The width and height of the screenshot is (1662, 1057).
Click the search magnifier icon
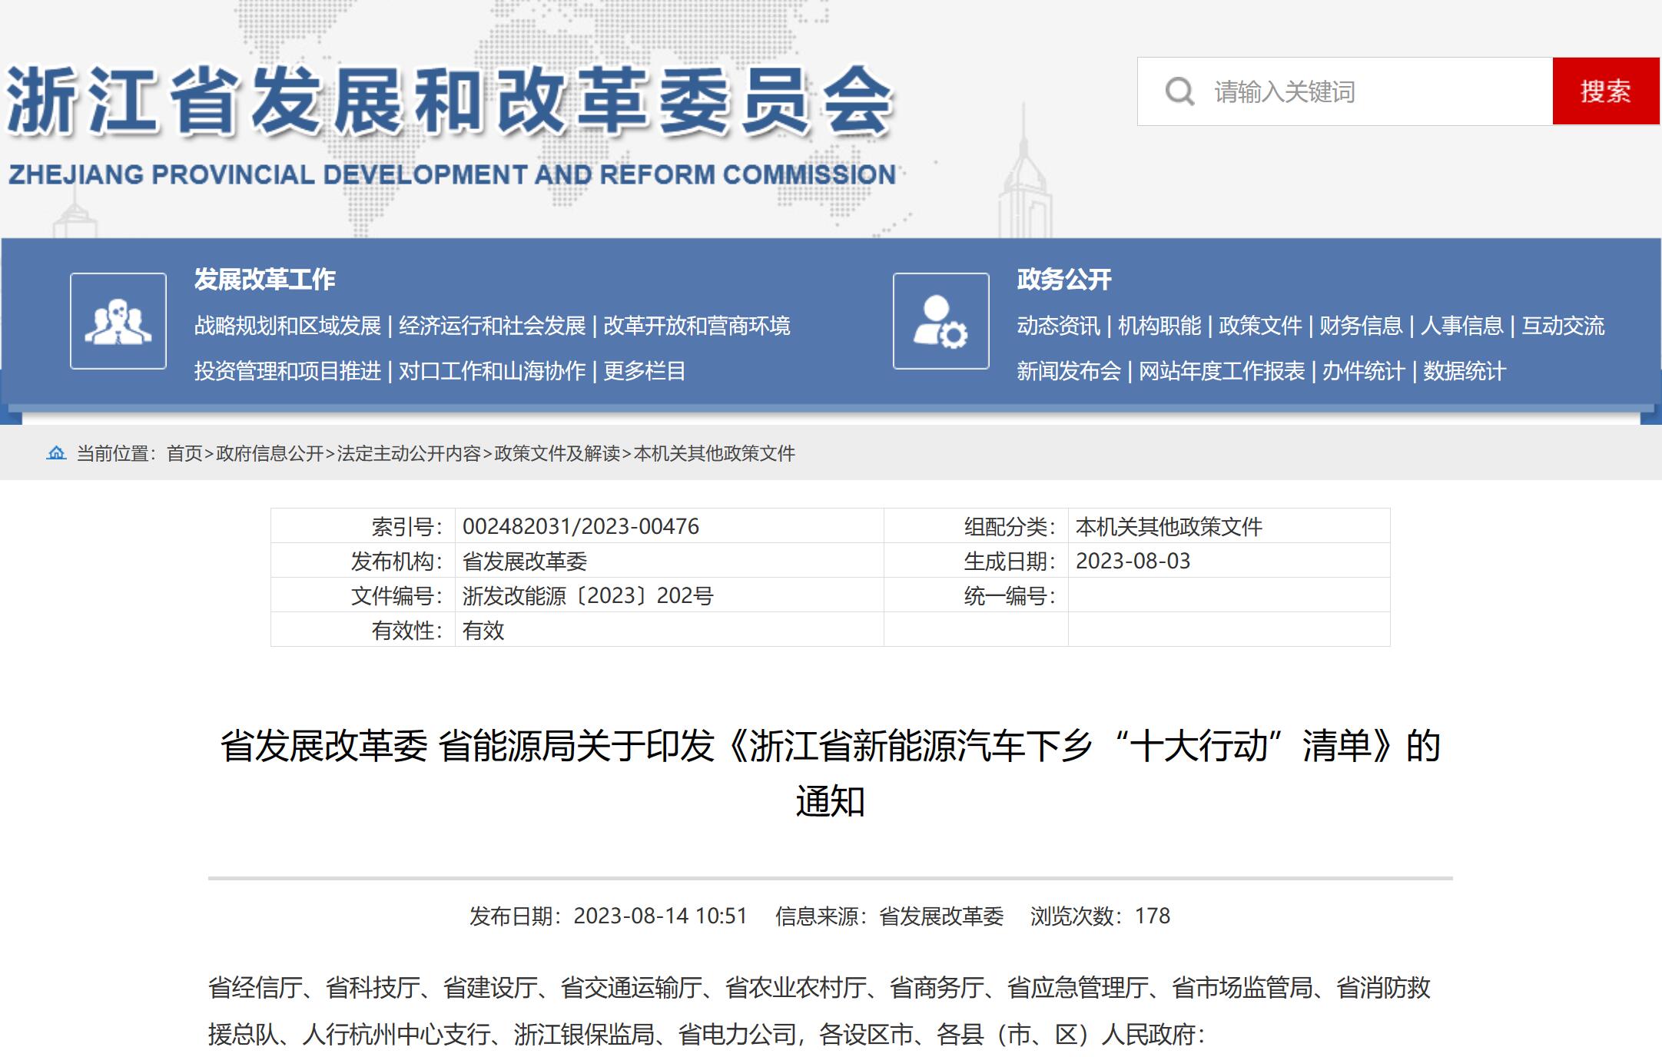coord(1179,91)
